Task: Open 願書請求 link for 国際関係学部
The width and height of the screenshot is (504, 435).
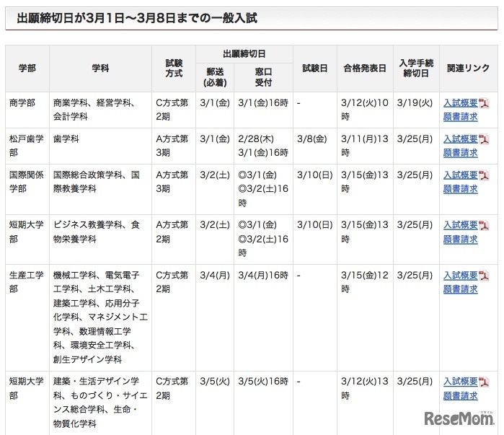Action: [461, 189]
